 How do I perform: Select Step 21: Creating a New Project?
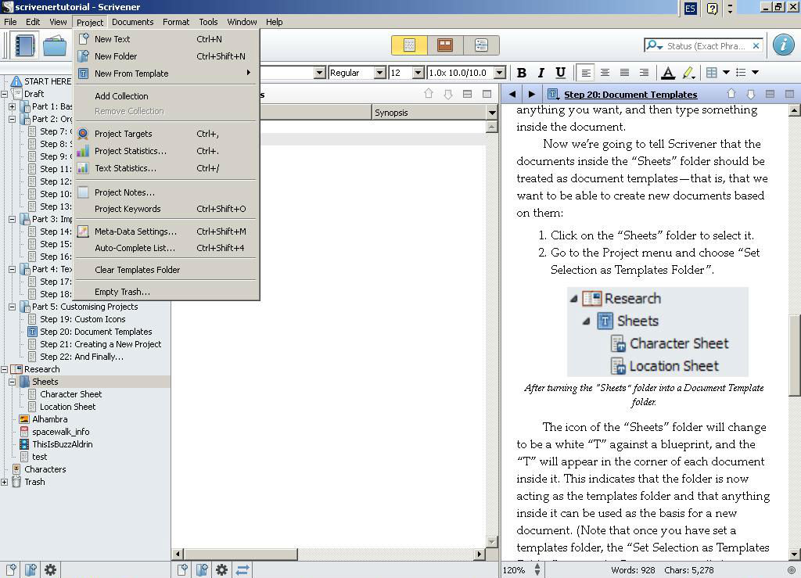click(100, 344)
